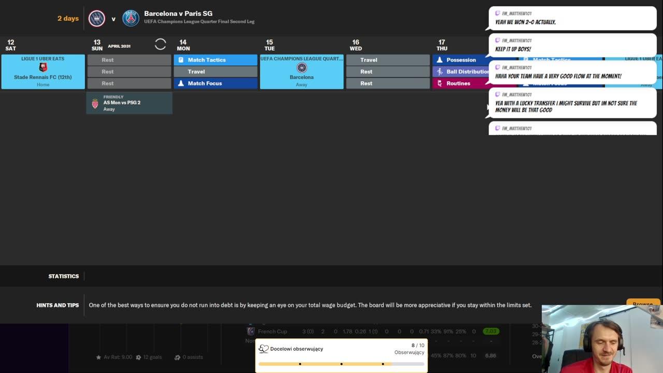Viewport: 663px width, 373px height.
Task: Click chat message about a lucky transfer
Action: click(x=572, y=103)
